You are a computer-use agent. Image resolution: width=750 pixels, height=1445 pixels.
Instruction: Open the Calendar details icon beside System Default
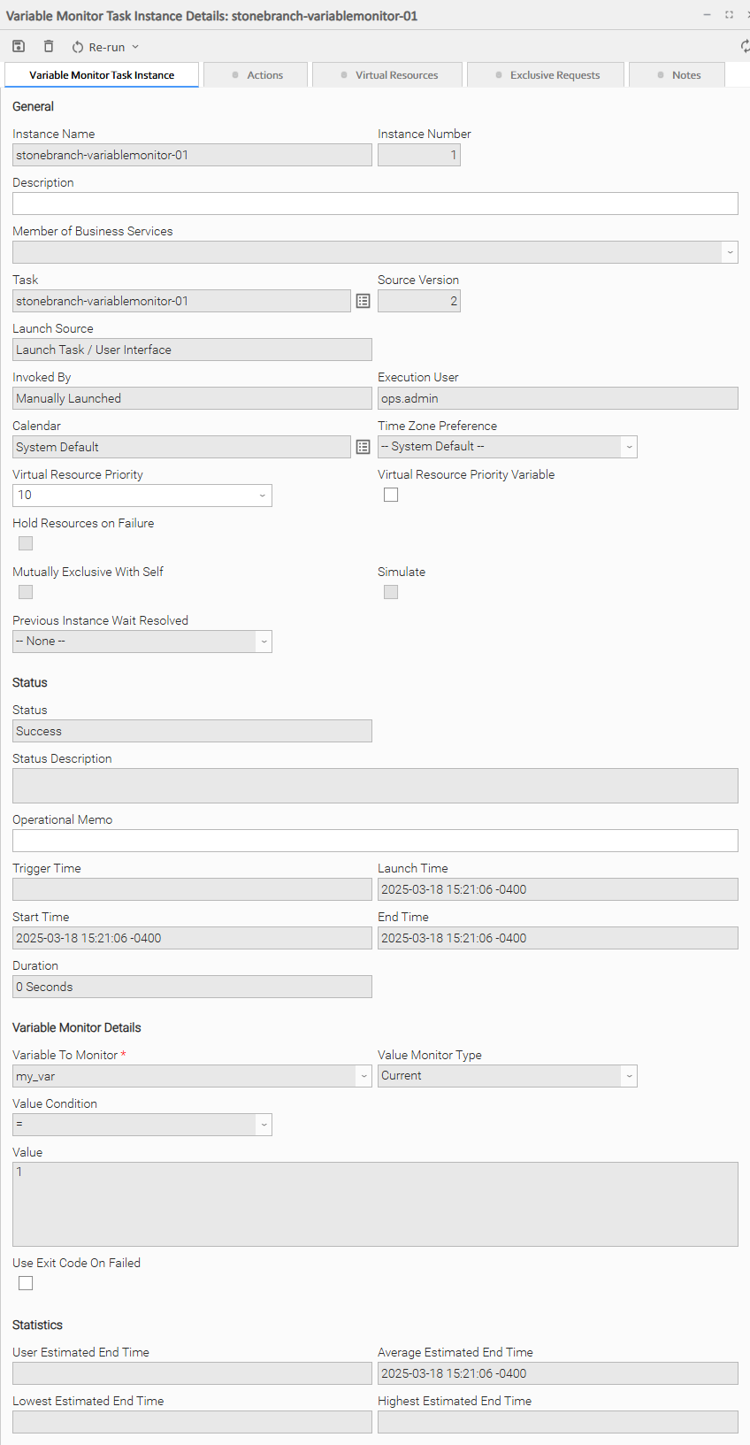(363, 448)
